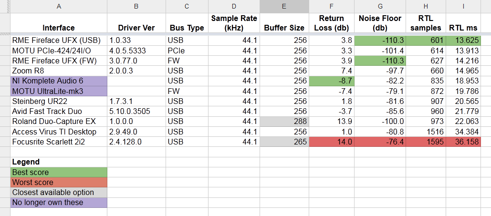Select the red 36.158 RTL ms cell
The height and width of the screenshot is (216, 491).
463,142
